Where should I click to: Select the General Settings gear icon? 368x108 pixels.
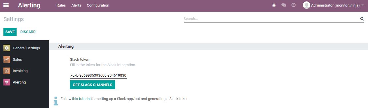7,48
